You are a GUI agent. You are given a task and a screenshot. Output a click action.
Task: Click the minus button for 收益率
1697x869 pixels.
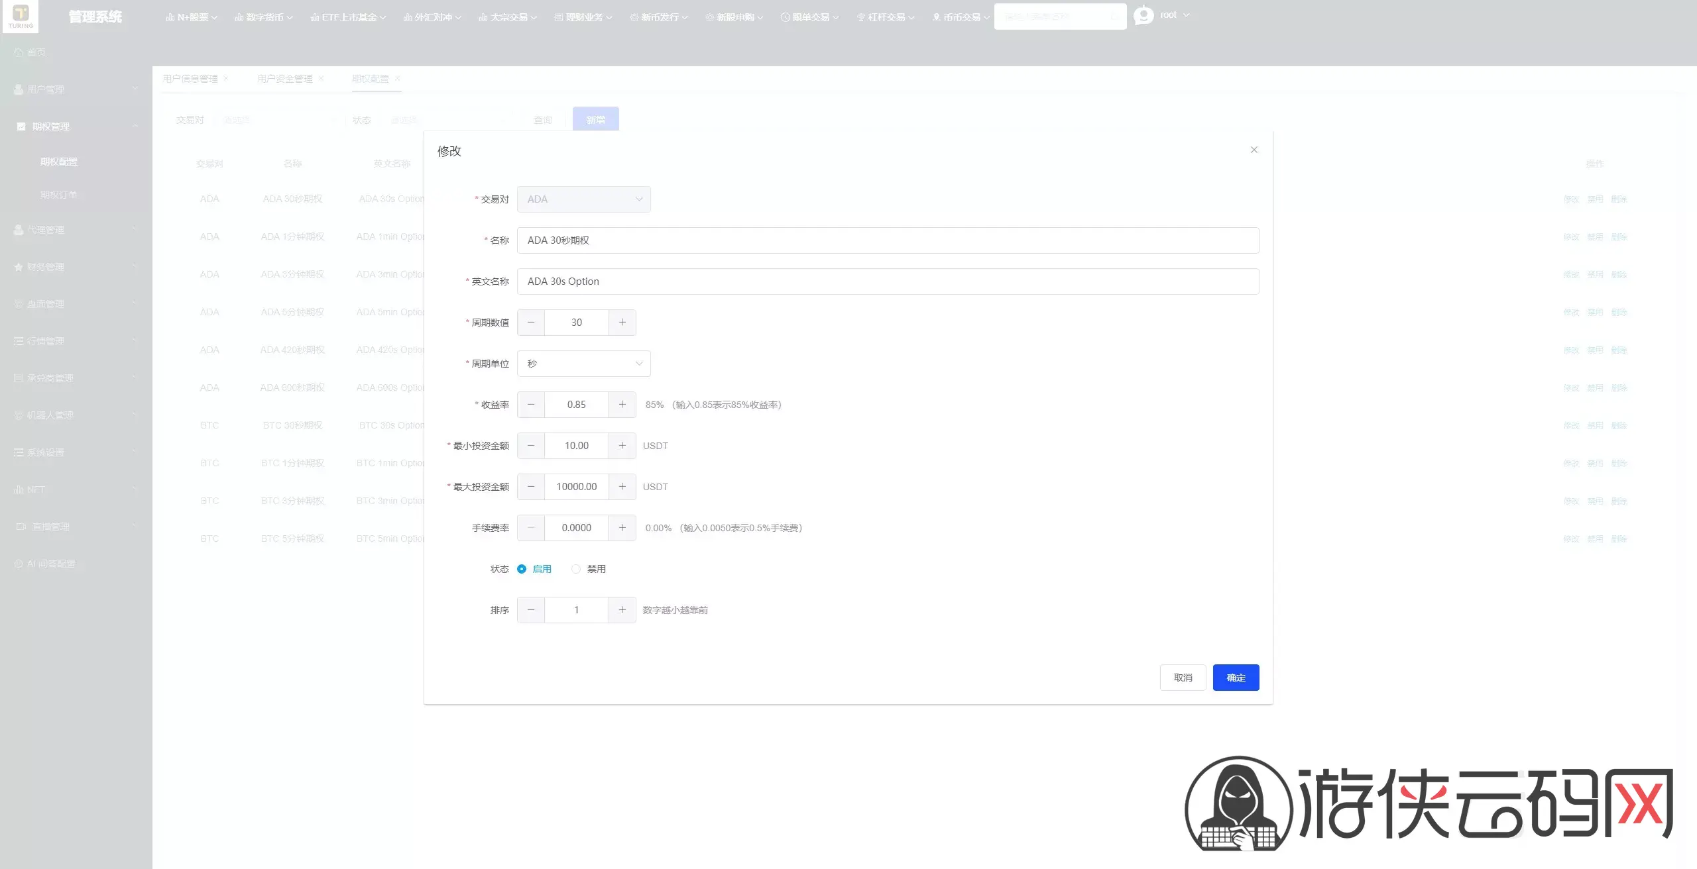[531, 405]
